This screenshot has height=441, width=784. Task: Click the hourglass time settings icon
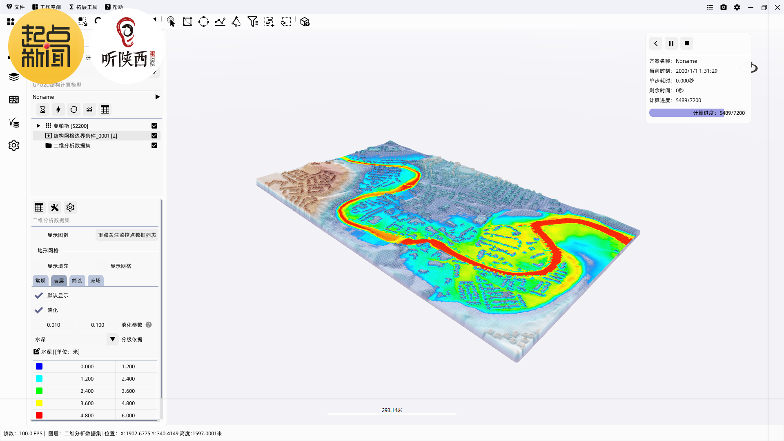pyautogui.click(x=43, y=109)
